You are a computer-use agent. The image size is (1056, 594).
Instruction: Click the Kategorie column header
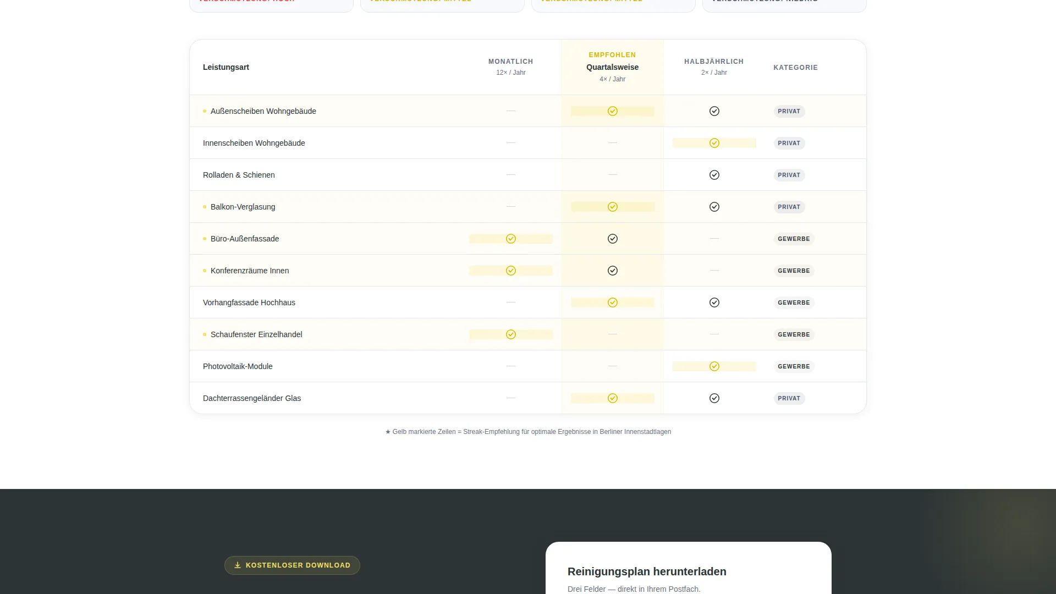(x=795, y=68)
